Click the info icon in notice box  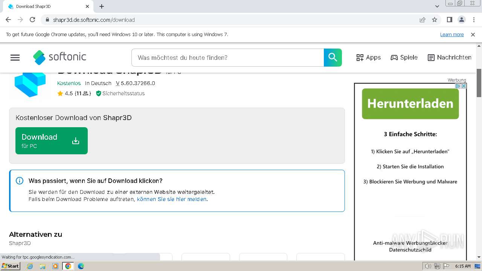(x=20, y=181)
